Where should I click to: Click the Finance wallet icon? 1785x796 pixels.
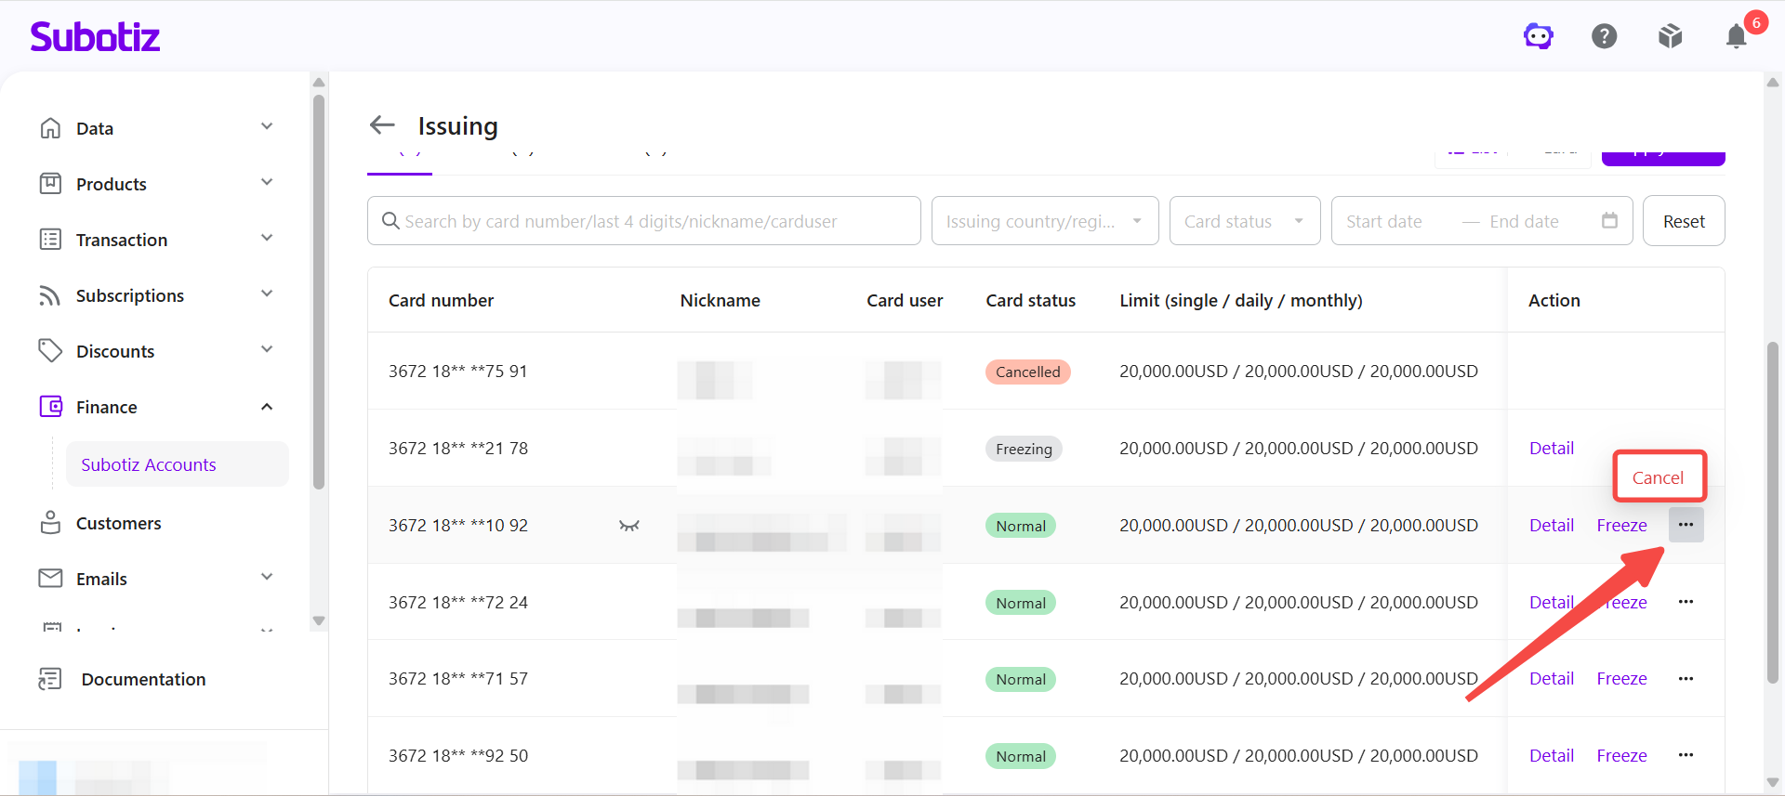[50, 407]
